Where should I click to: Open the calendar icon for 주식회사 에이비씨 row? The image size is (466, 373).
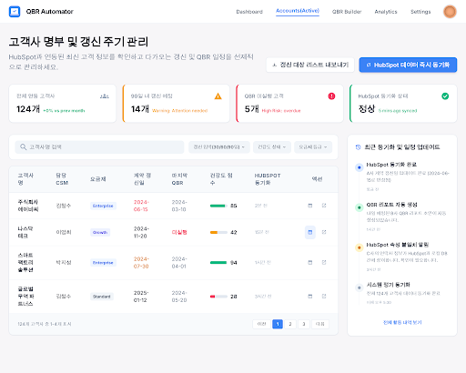click(x=310, y=206)
